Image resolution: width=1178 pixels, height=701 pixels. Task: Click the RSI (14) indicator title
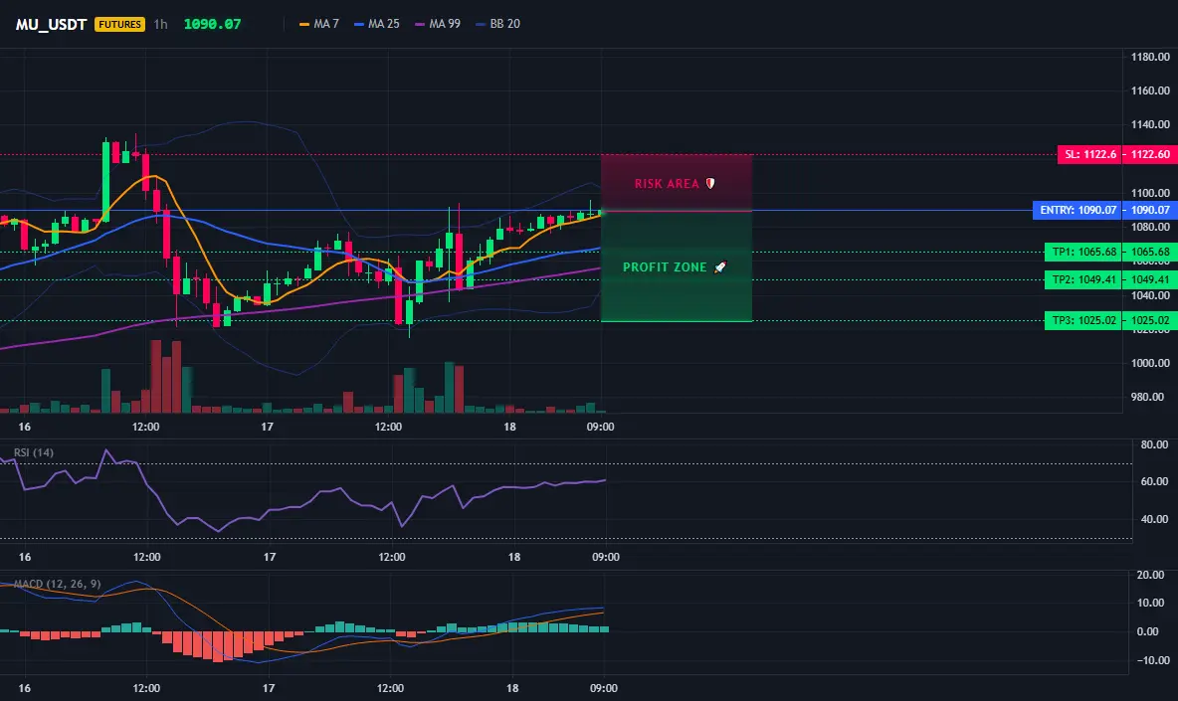click(x=34, y=452)
